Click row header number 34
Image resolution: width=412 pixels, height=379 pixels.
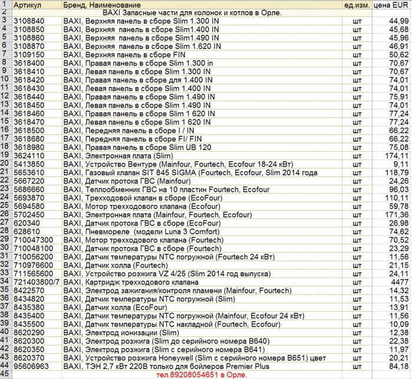point(5,282)
